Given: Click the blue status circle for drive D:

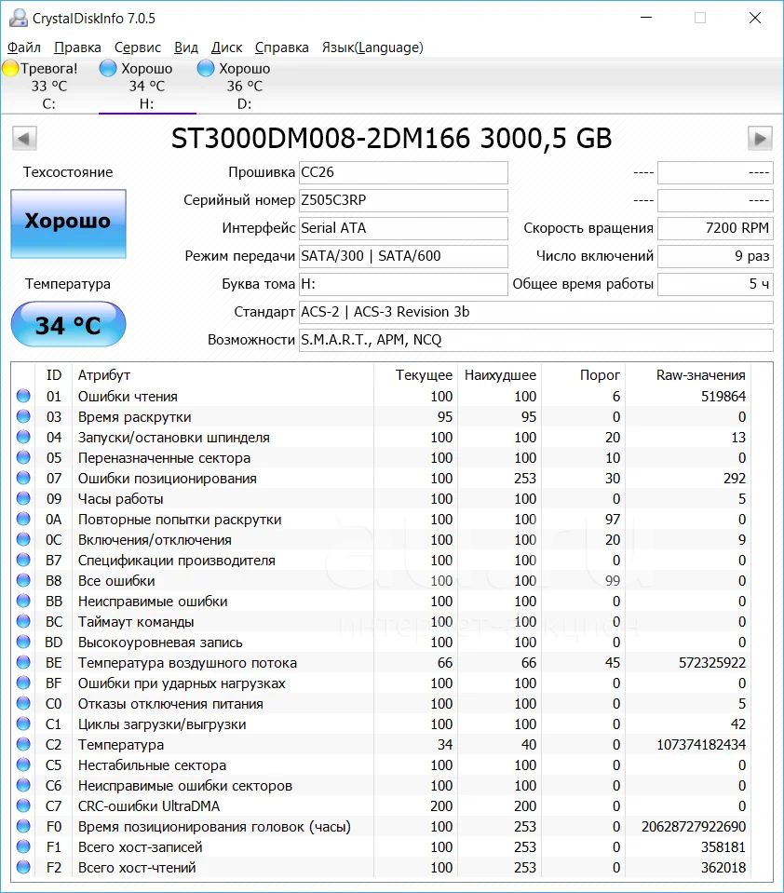Looking at the screenshot, I should [206, 68].
